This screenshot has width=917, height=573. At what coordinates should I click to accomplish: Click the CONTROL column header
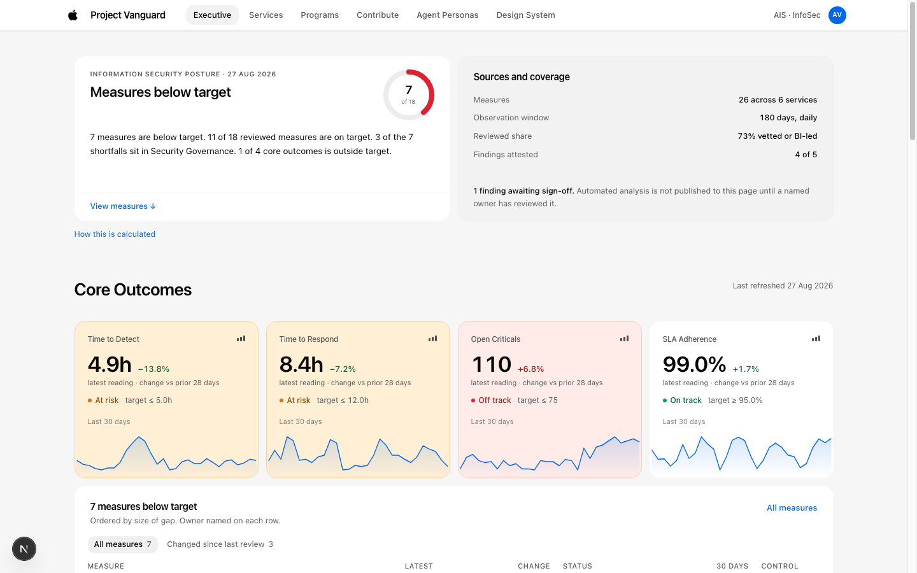click(x=779, y=566)
